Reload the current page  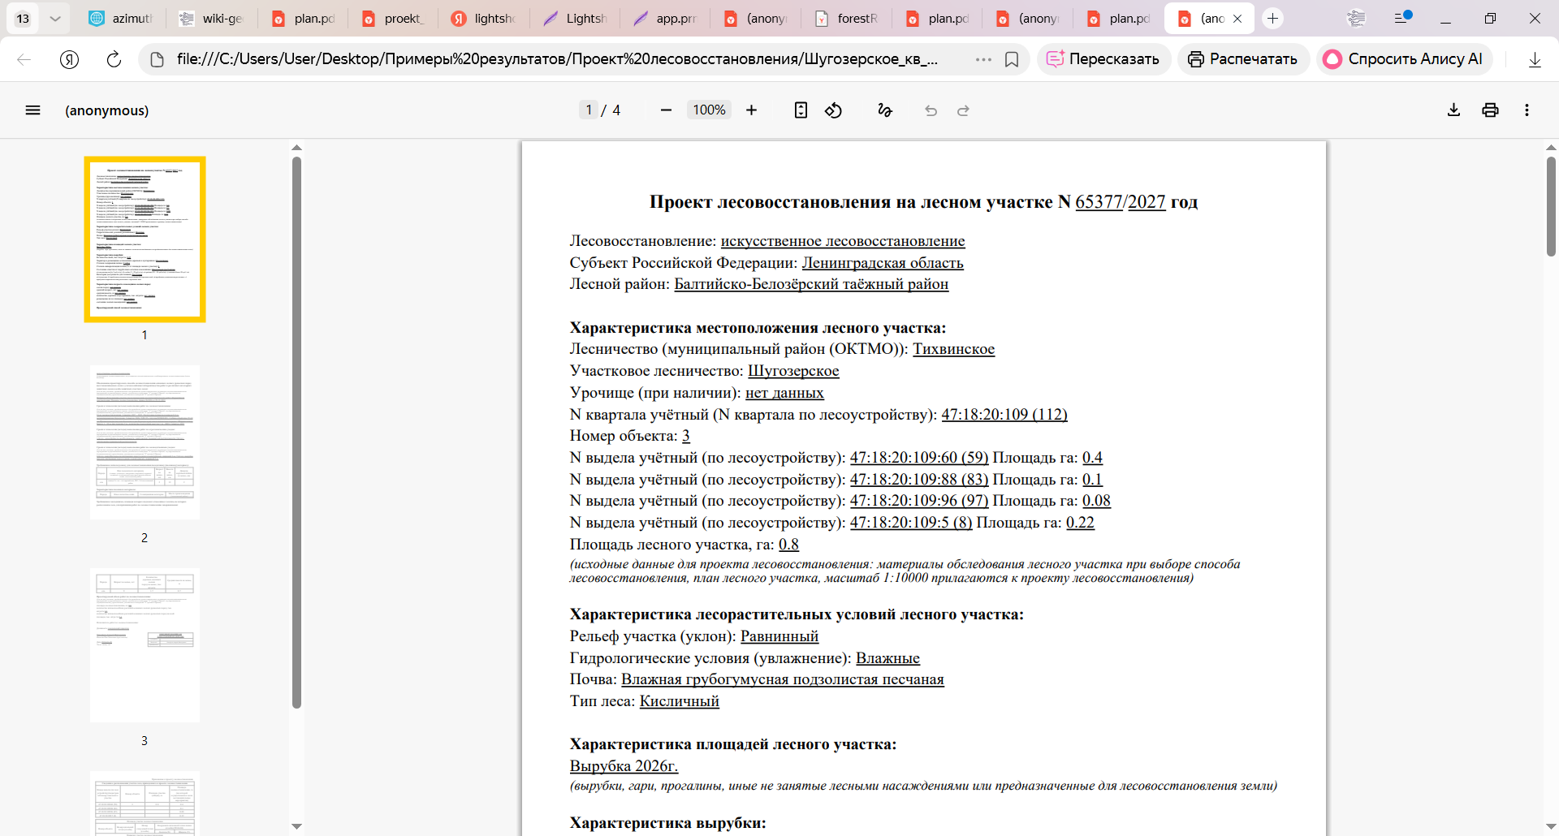click(x=114, y=59)
